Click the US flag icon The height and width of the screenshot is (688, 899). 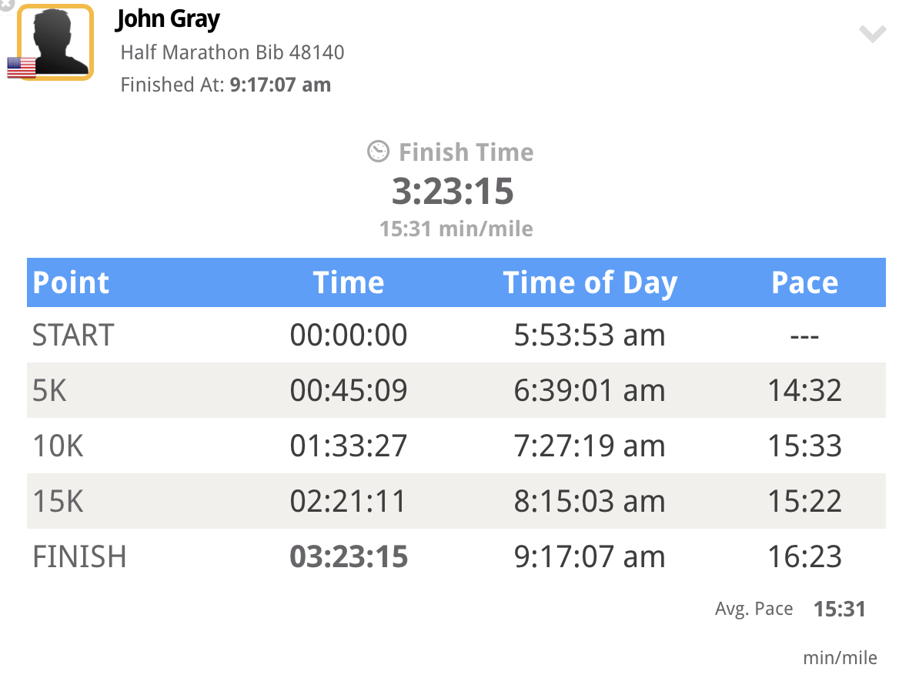22,67
